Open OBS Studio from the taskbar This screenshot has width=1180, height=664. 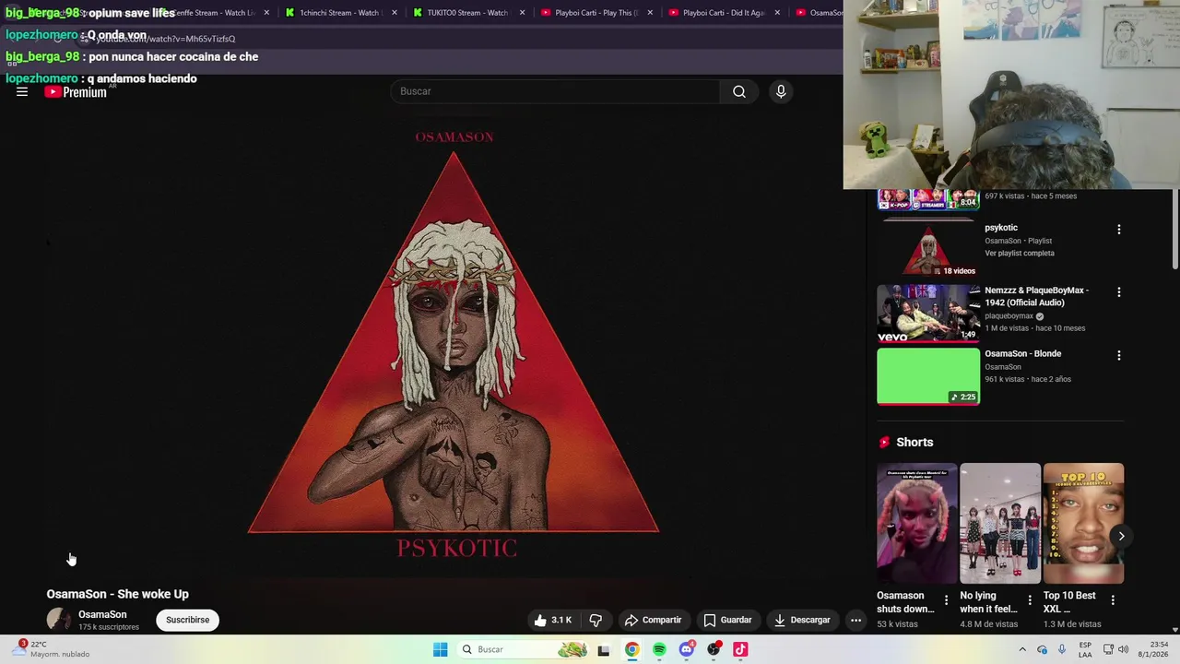click(714, 649)
